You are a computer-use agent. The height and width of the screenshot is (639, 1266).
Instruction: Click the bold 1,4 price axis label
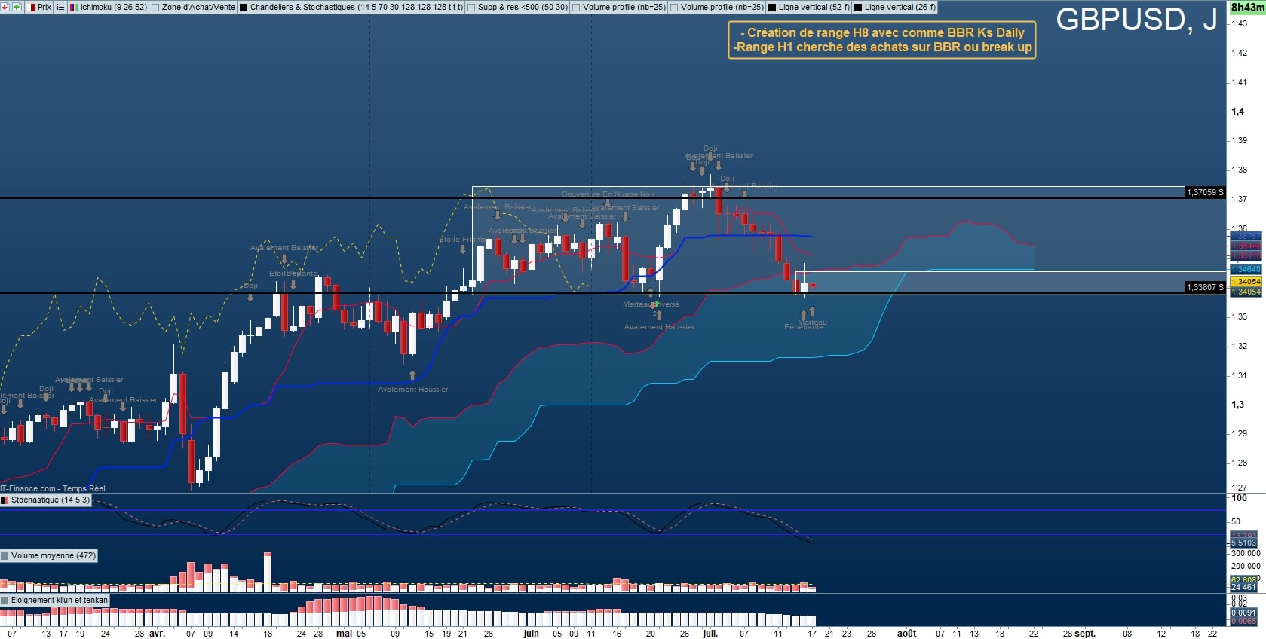point(1237,112)
